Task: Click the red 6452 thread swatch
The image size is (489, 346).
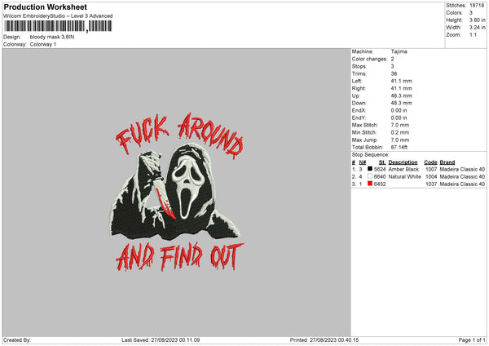Action: (x=370, y=184)
